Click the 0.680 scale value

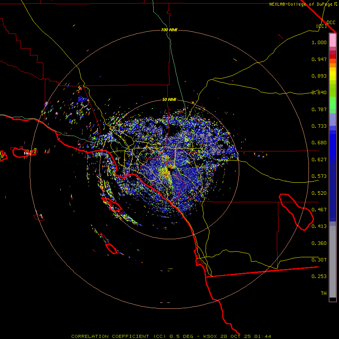(x=319, y=143)
